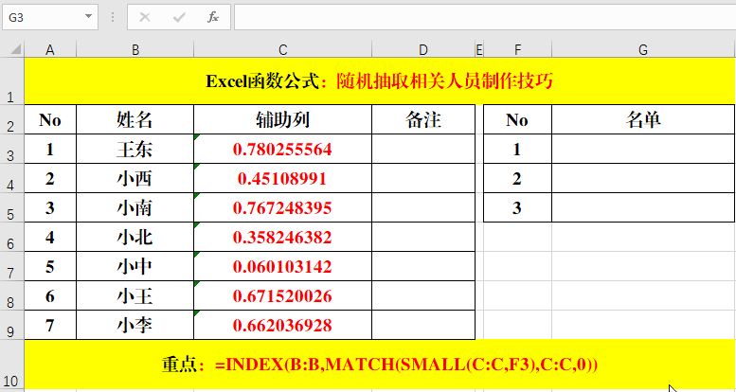The width and height of the screenshot is (736, 392).
Task: Select the 辅助列 header cell
Action: click(x=282, y=119)
